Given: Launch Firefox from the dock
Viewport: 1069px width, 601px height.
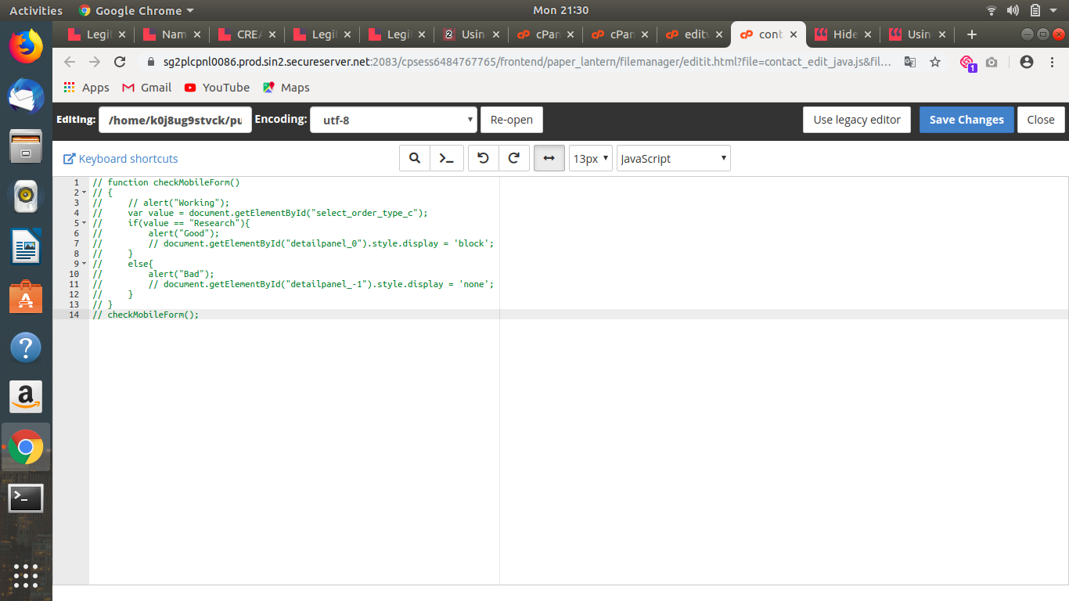Looking at the screenshot, I should coord(26,45).
